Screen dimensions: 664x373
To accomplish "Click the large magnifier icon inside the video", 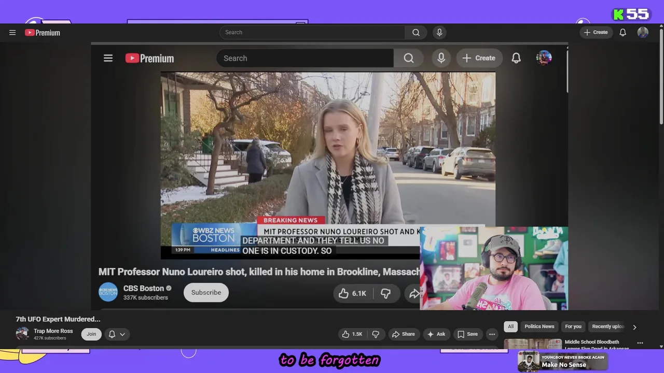I will [x=409, y=58].
